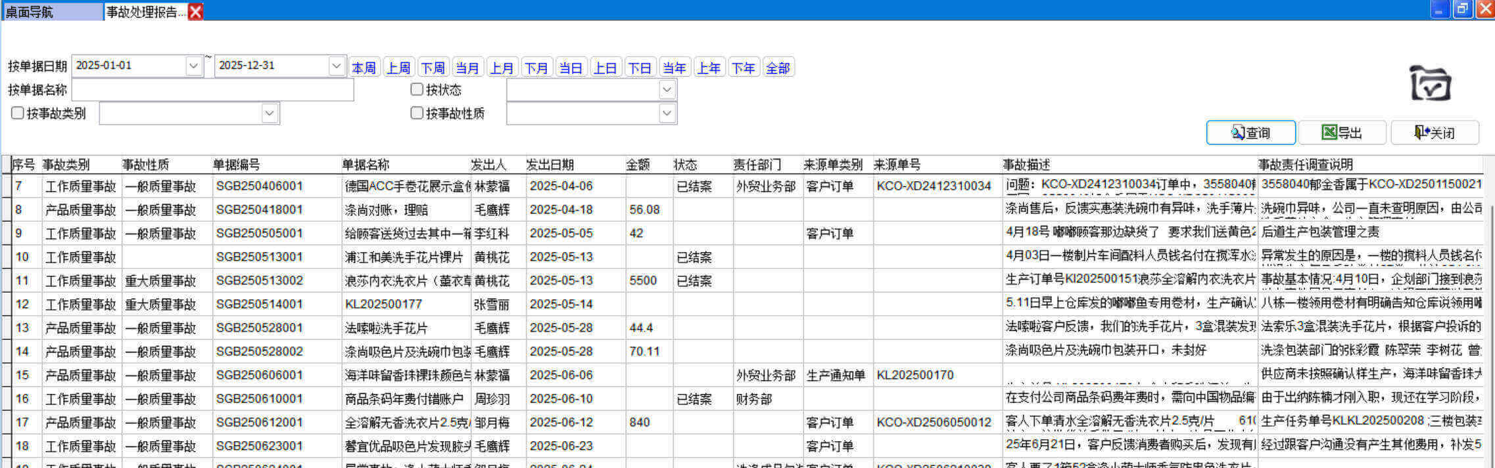Screen dimensions: 1495x468
Task: Expand the end date 2025-12-31 dropdown
Action: (336, 66)
